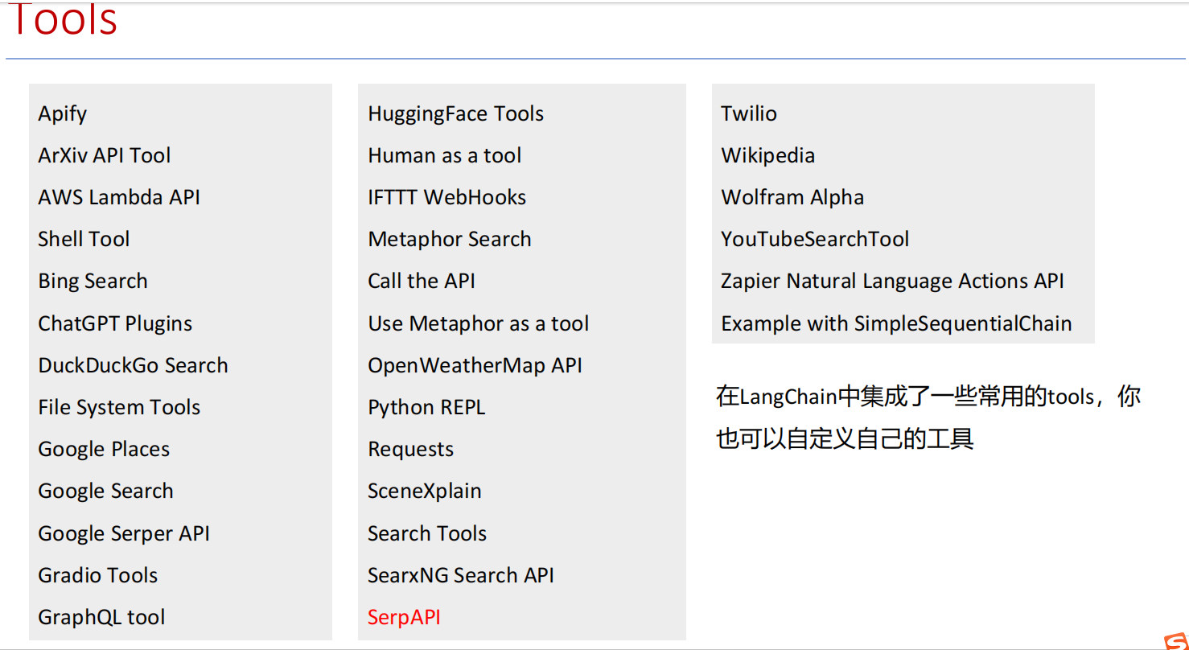1189x650 pixels.
Task: Select the 'ChatGPT Plugins' entry
Action: coord(115,324)
